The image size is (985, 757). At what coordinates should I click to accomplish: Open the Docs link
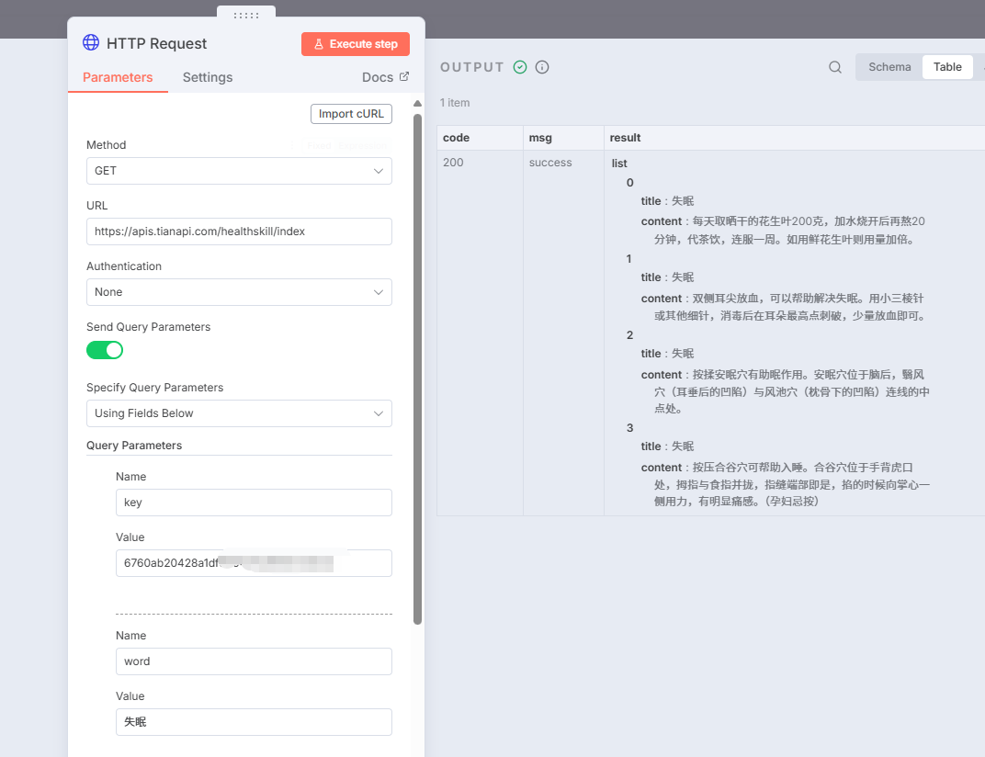[378, 77]
